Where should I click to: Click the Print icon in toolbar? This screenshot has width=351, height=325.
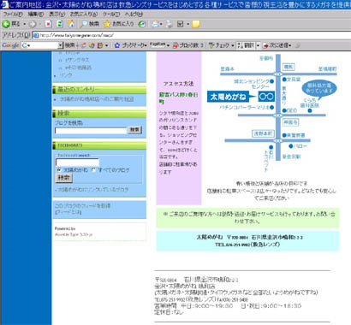(170, 24)
